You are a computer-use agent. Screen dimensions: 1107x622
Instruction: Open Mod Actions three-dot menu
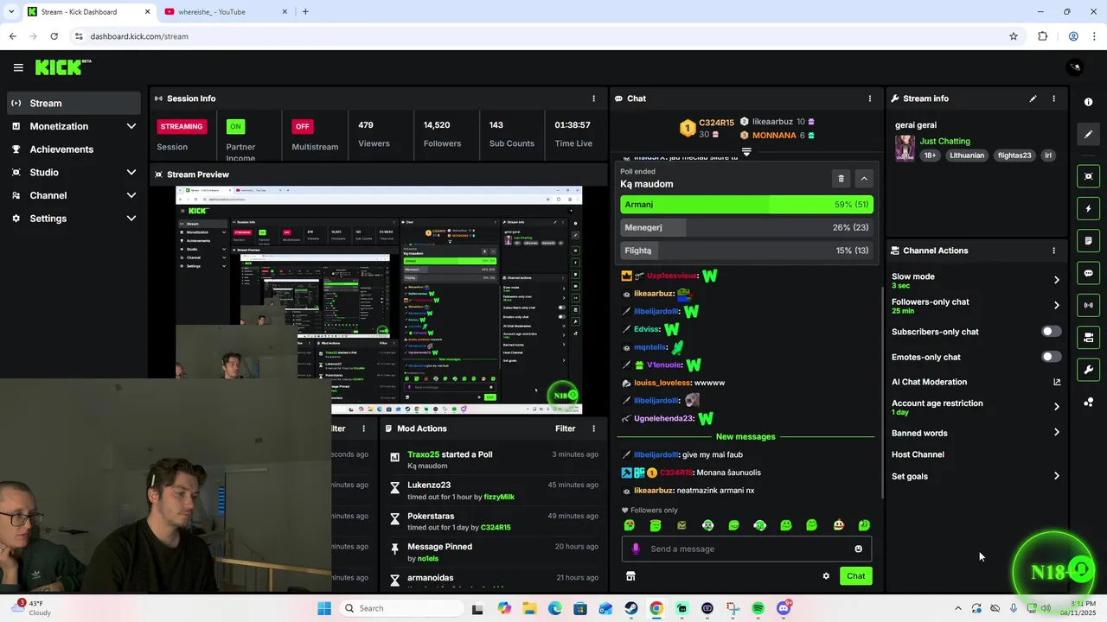click(593, 428)
